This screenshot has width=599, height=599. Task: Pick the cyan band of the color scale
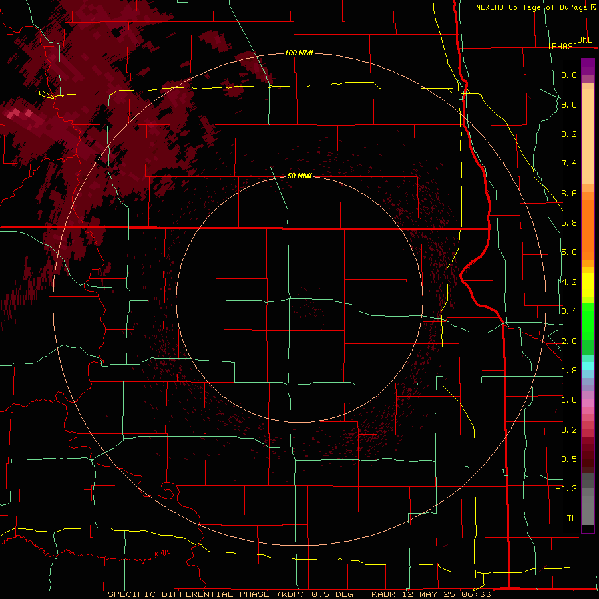click(x=588, y=365)
